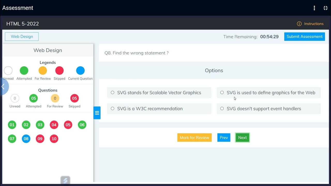Click the exit fullscreen icon
The height and width of the screenshot is (186, 331).
326,8
